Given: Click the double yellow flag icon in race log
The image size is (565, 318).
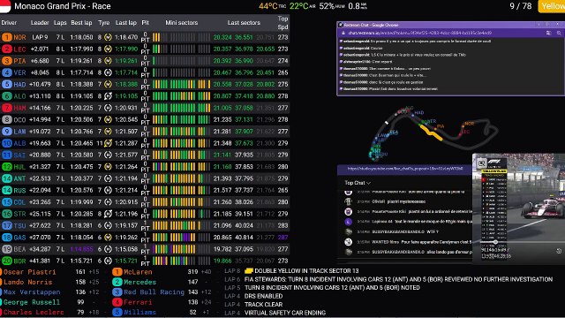Looking at the screenshot, I should click(x=249, y=271).
